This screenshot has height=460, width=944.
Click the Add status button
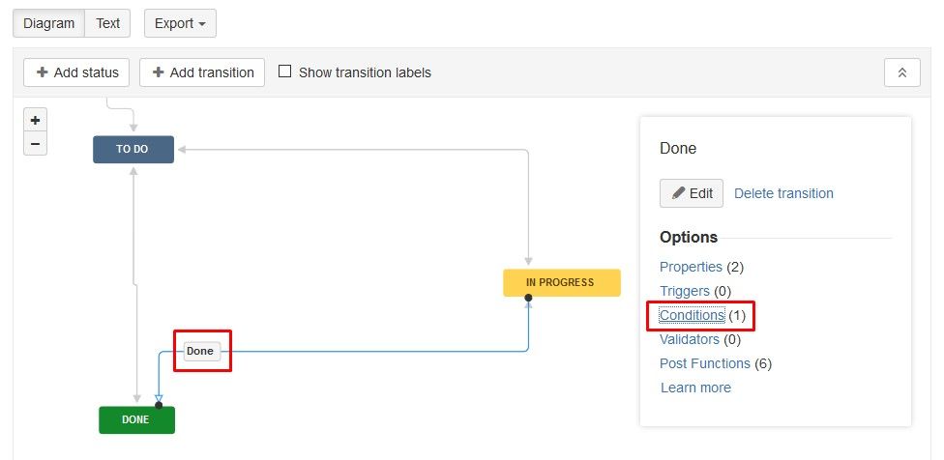[x=76, y=72]
